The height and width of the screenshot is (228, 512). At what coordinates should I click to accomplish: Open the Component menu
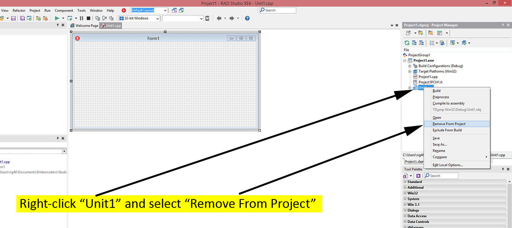tap(64, 11)
